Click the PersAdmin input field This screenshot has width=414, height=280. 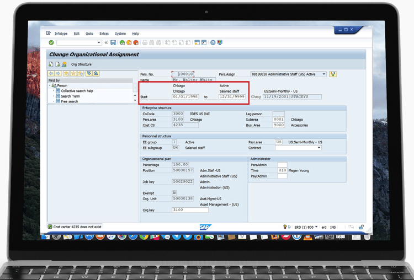[282, 165]
